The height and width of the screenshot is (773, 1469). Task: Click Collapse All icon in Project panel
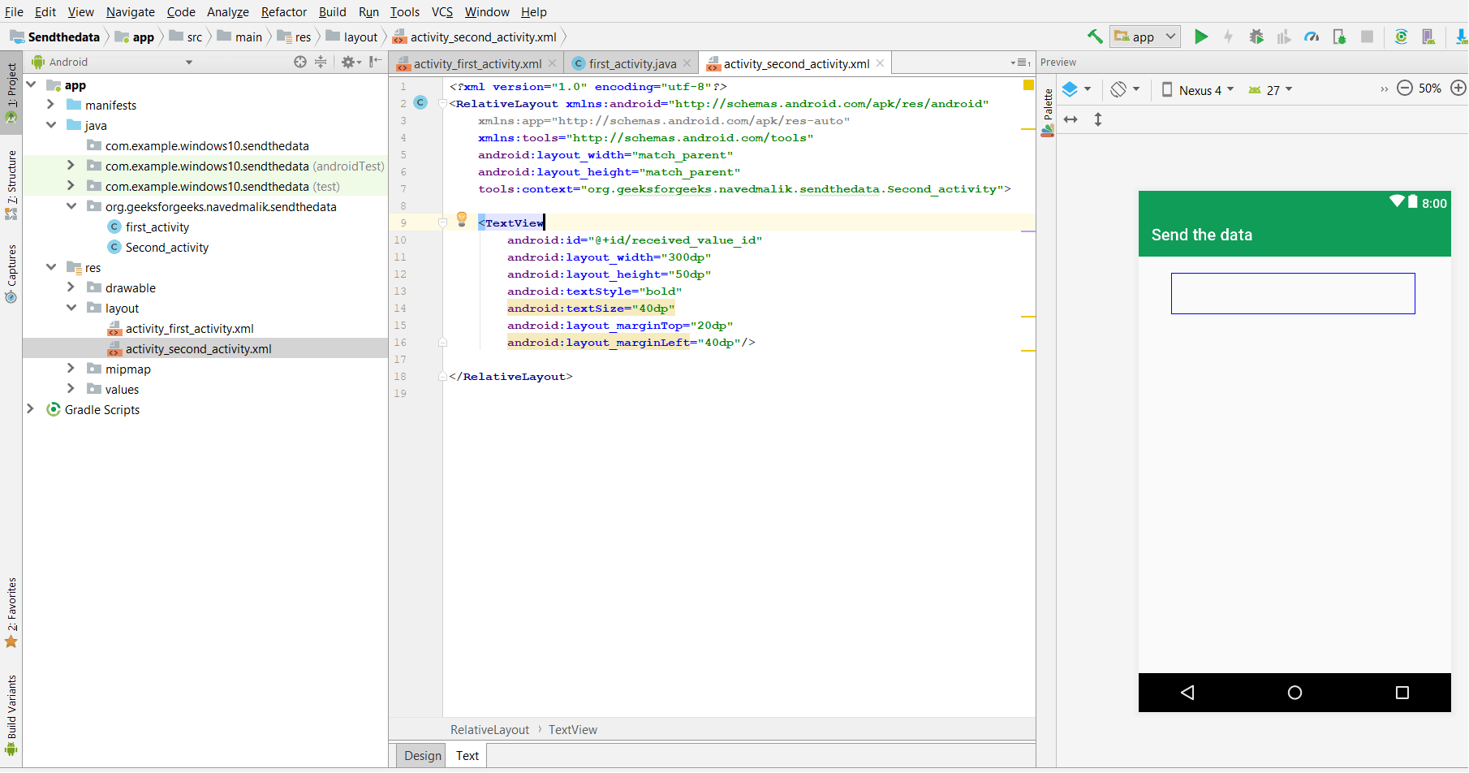click(321, 62)
